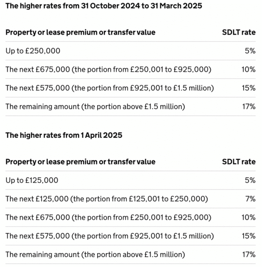Select second table's 'next £575,000' row

(131, 236)
